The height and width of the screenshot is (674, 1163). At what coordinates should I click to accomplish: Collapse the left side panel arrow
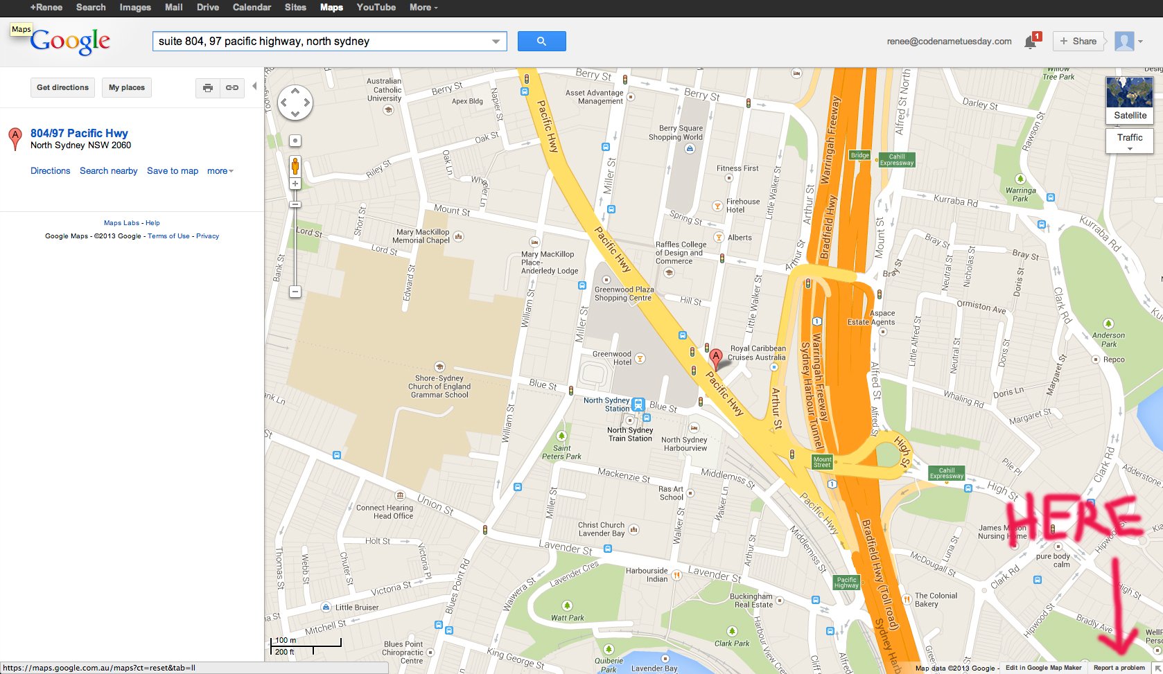tap(254, 87)
